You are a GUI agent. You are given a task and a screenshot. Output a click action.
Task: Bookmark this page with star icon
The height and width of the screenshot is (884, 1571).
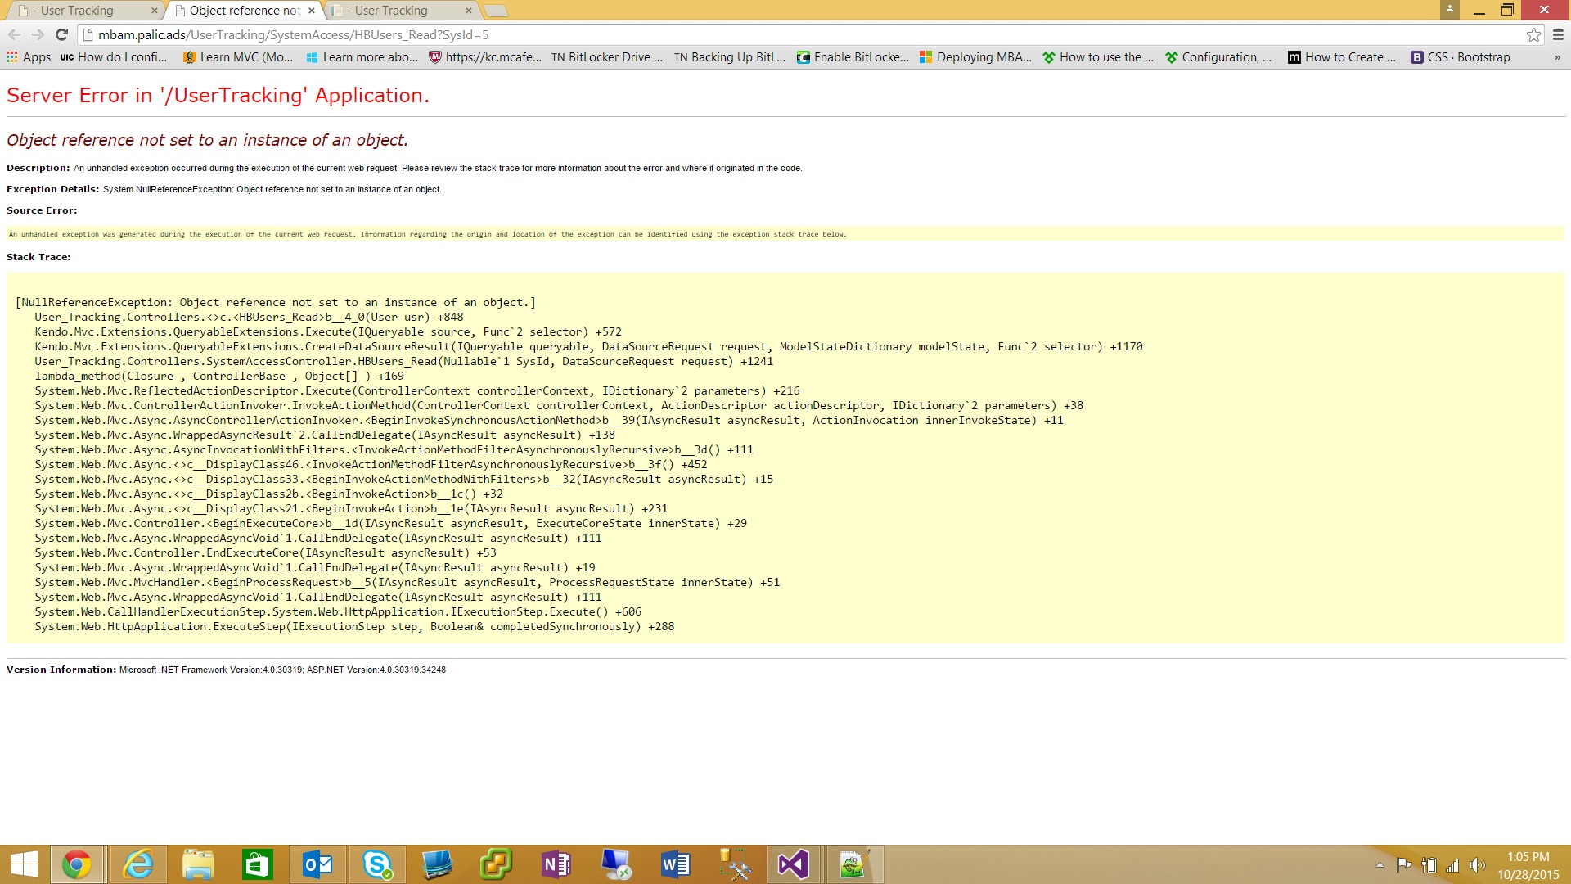(1533, 34)
